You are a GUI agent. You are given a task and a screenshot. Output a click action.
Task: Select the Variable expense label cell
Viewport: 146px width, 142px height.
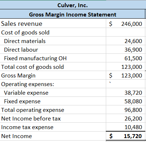click(53, 93)
